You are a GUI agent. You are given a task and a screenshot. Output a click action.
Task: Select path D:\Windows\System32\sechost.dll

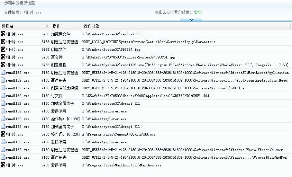point(112,34)
